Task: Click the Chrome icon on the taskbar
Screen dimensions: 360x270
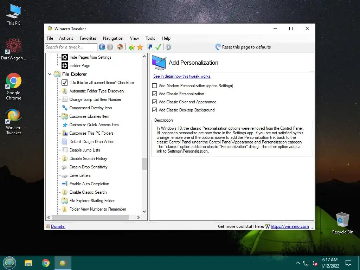Action: point(46,263)
